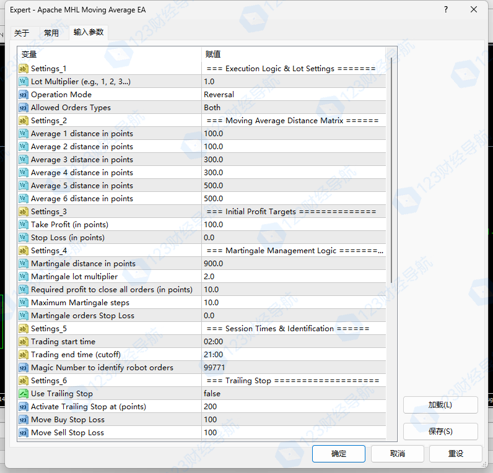Viewport: 493px width, 473px height.
Task: Click icon next to Martingale lot multiplier
Action: [24, 277]
